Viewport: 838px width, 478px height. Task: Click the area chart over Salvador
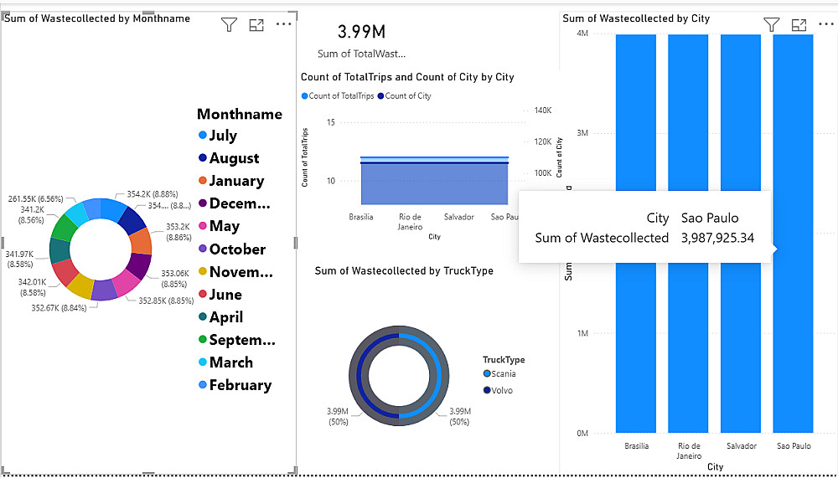458,182
